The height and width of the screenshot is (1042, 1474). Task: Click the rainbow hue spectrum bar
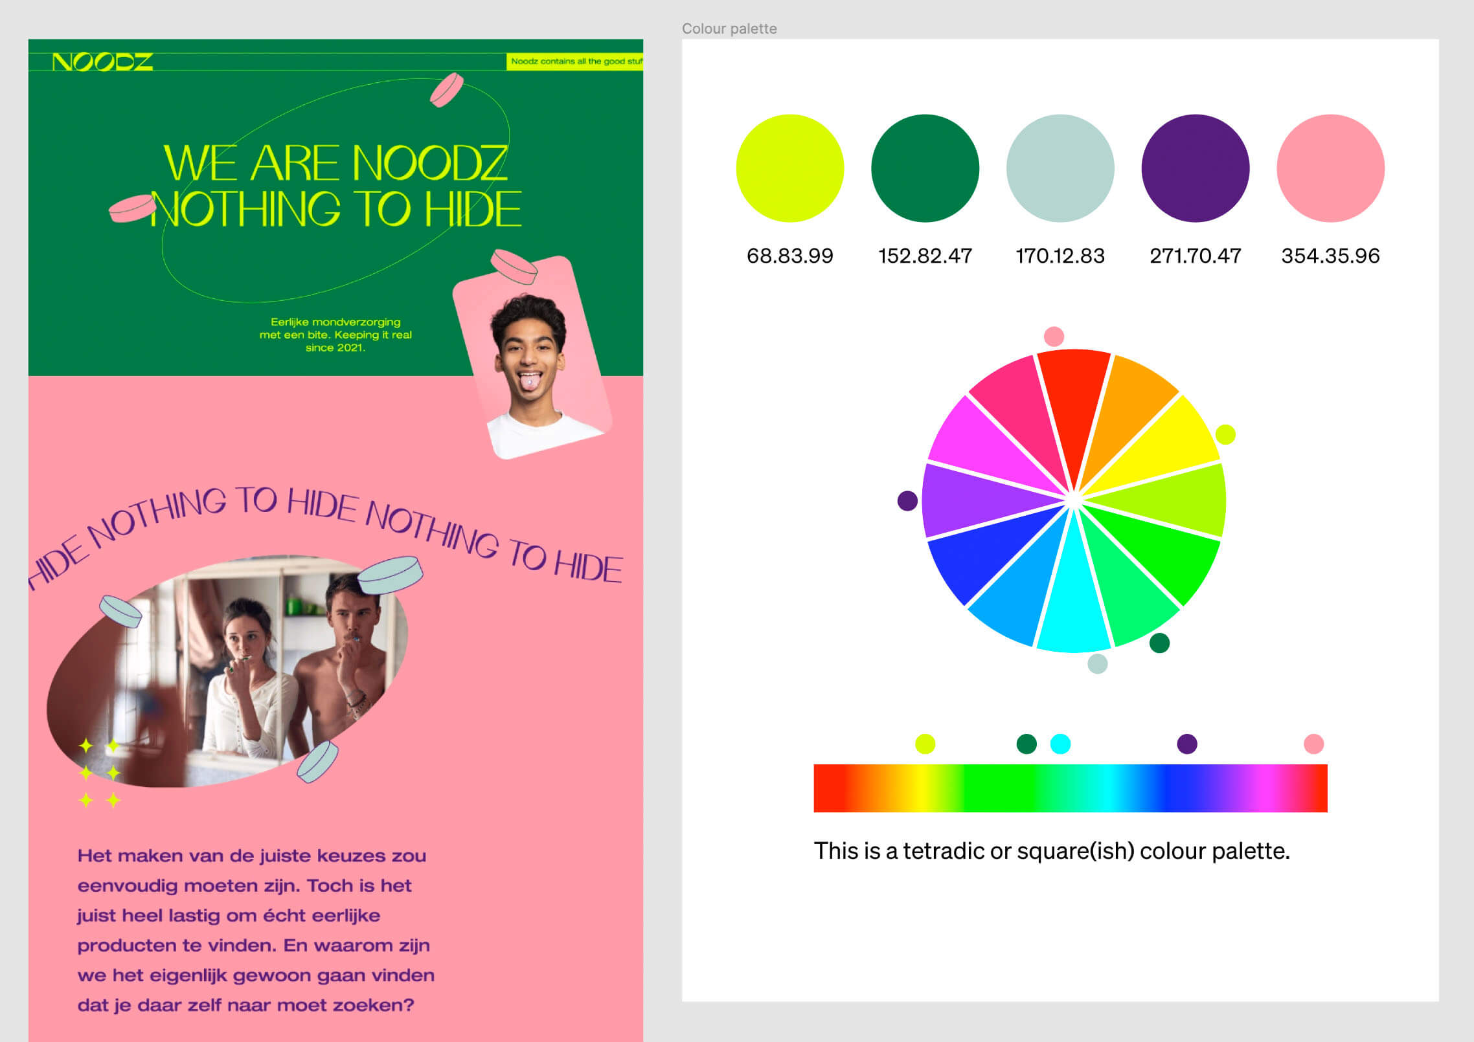(1070, 788)
